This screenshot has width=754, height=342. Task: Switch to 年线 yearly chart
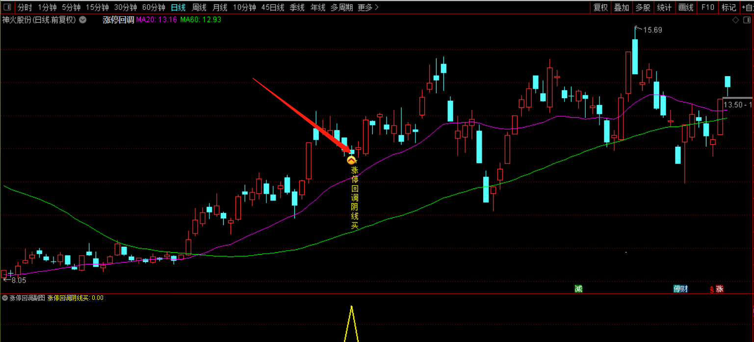click(318, 7)
